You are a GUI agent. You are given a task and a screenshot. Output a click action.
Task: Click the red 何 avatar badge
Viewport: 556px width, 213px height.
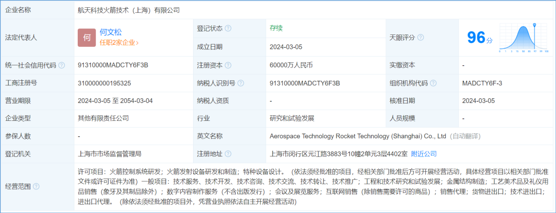(87, 38)
